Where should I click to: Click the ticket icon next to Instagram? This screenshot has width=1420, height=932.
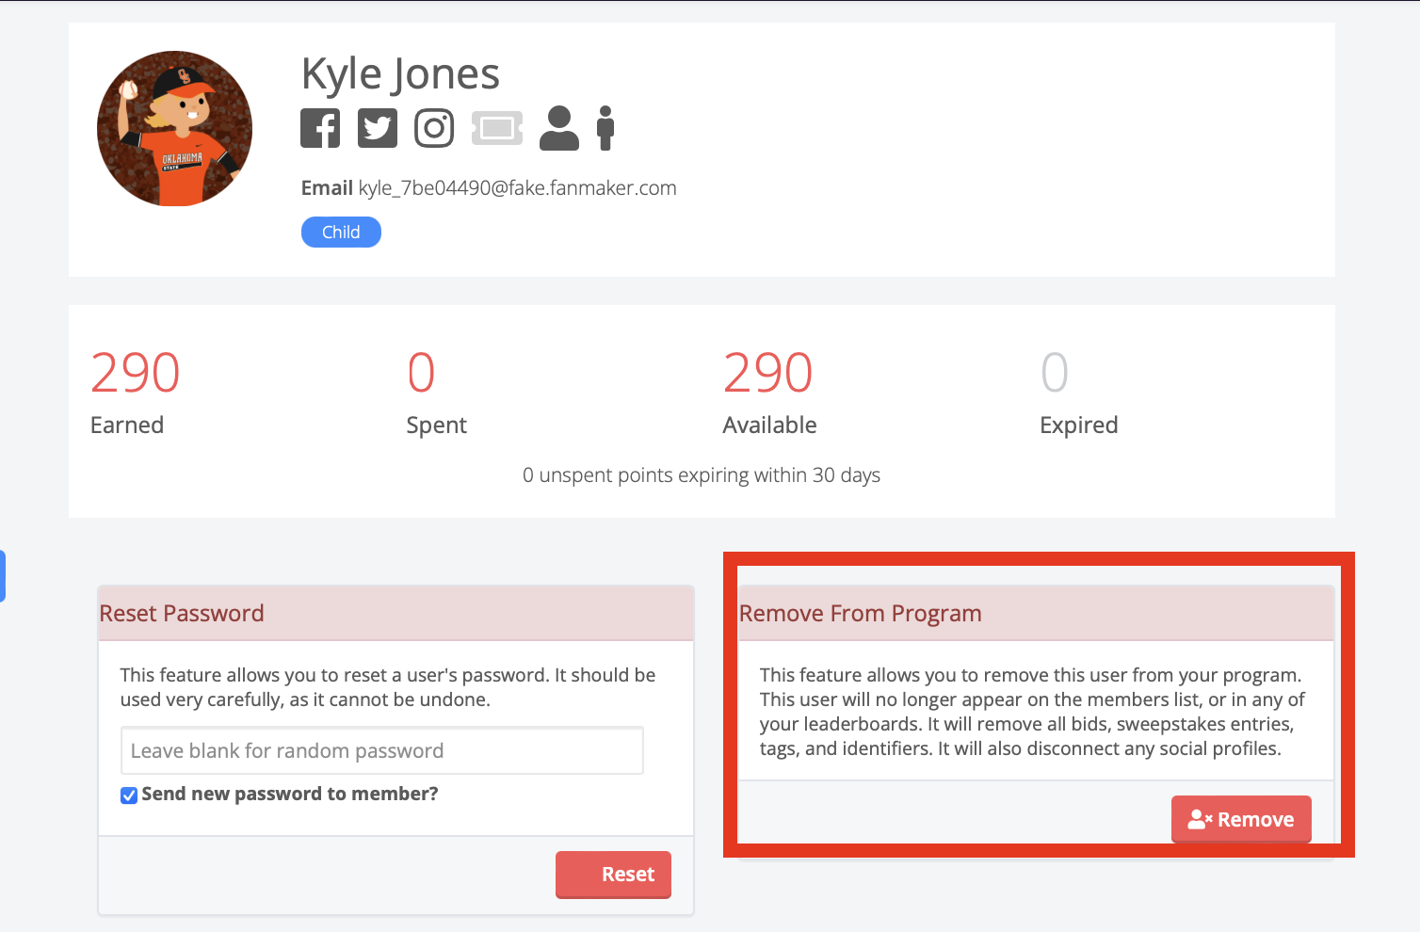(x=497, y=128)
